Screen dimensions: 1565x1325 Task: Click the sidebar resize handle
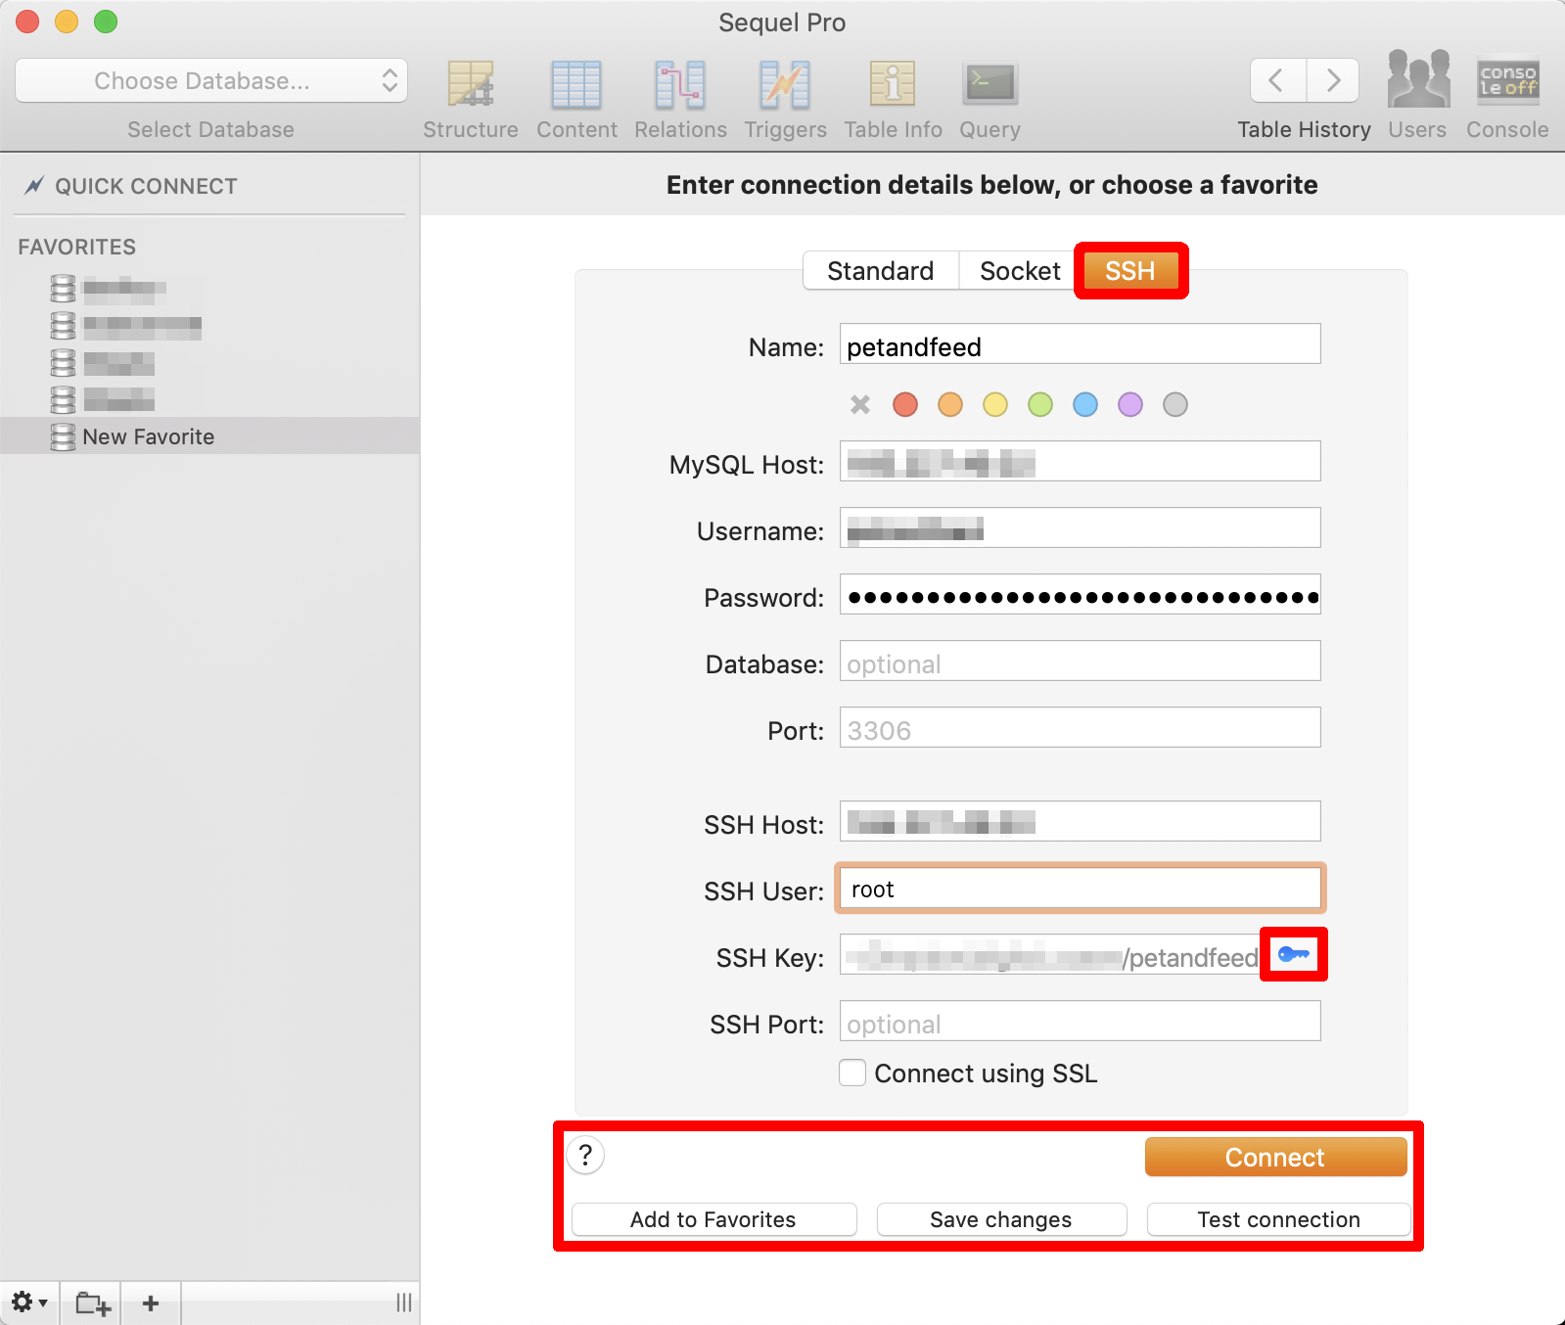tap(403, 1302)
